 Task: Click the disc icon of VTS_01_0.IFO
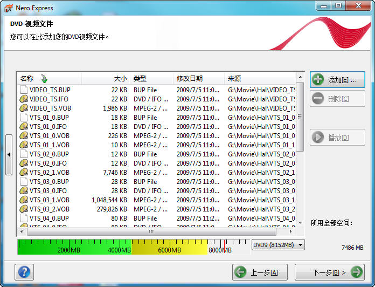(24, 126)
